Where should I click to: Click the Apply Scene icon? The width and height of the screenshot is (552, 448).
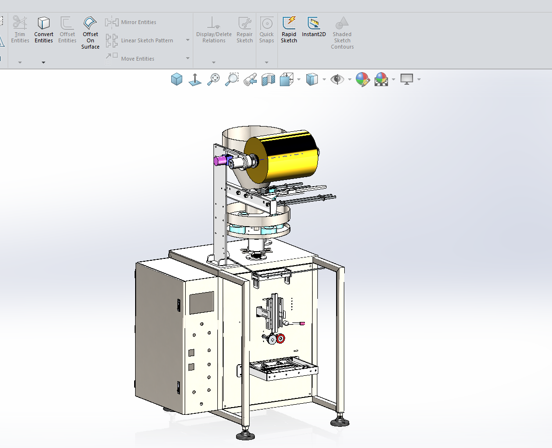point(381,79)
